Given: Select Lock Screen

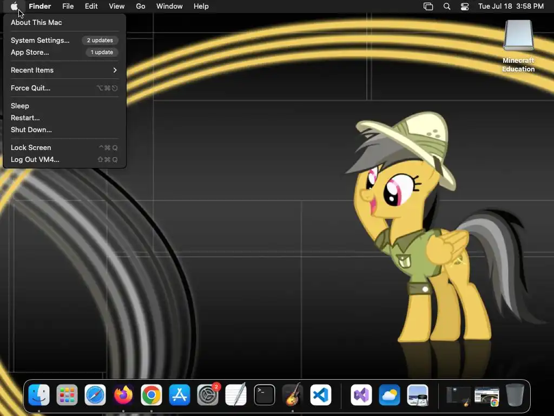Looking at the screenshot, I should (65, 147).
